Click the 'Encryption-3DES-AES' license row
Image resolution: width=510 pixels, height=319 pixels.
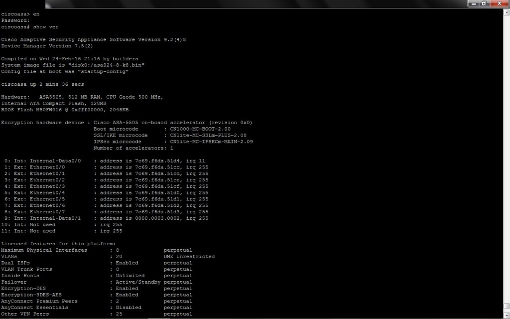point(97,295)
